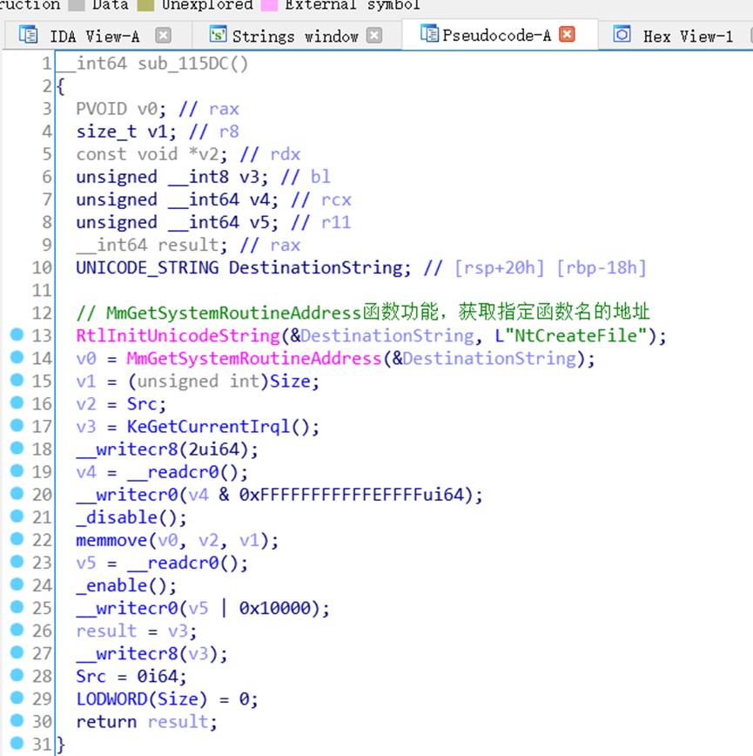Click RtlInitUnicodeString call on line 13
Viewport: 753px width, 756px height.
178,336
